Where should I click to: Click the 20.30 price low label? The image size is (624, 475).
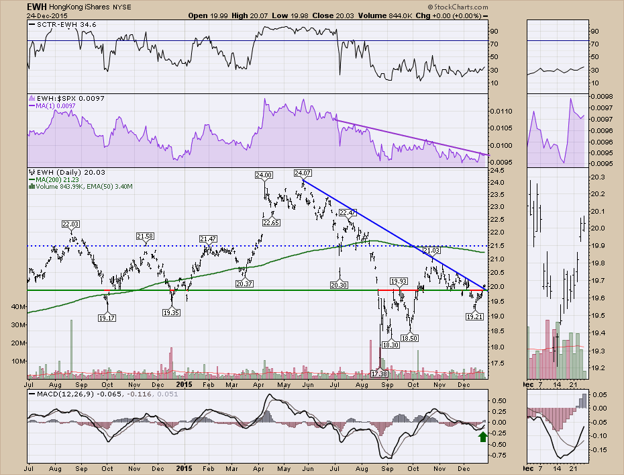tap(339, 285)
